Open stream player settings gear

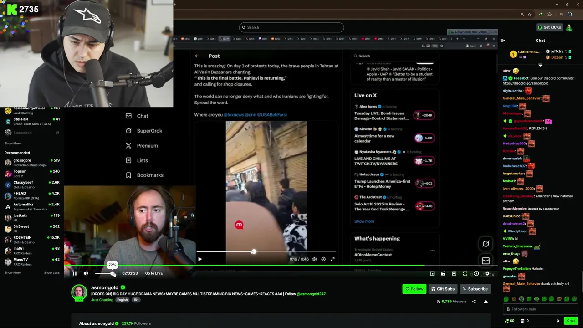click(487, 273)
